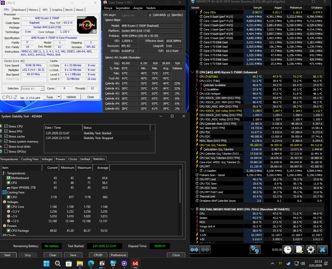Enable Stress local disks checkbox
The image size is (332, 269).
pos(6,146)
